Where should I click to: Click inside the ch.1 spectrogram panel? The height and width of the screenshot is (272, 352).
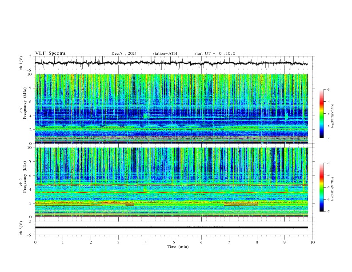171,108
